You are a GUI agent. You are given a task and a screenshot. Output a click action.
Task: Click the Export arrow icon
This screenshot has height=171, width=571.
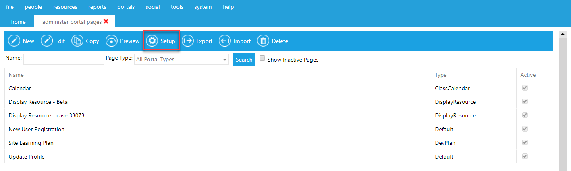(188, 41)
